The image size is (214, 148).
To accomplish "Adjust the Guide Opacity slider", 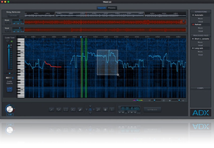I will (x=10, y=78).
